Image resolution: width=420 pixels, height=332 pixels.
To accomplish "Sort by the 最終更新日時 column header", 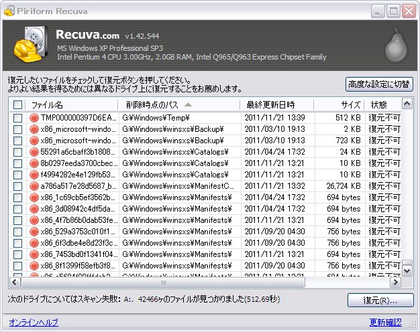I will [x=276, y=104].
